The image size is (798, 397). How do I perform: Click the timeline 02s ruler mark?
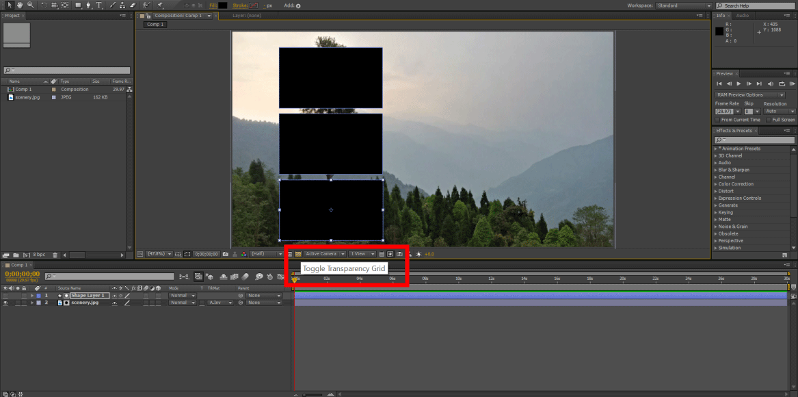pos(327,279)
